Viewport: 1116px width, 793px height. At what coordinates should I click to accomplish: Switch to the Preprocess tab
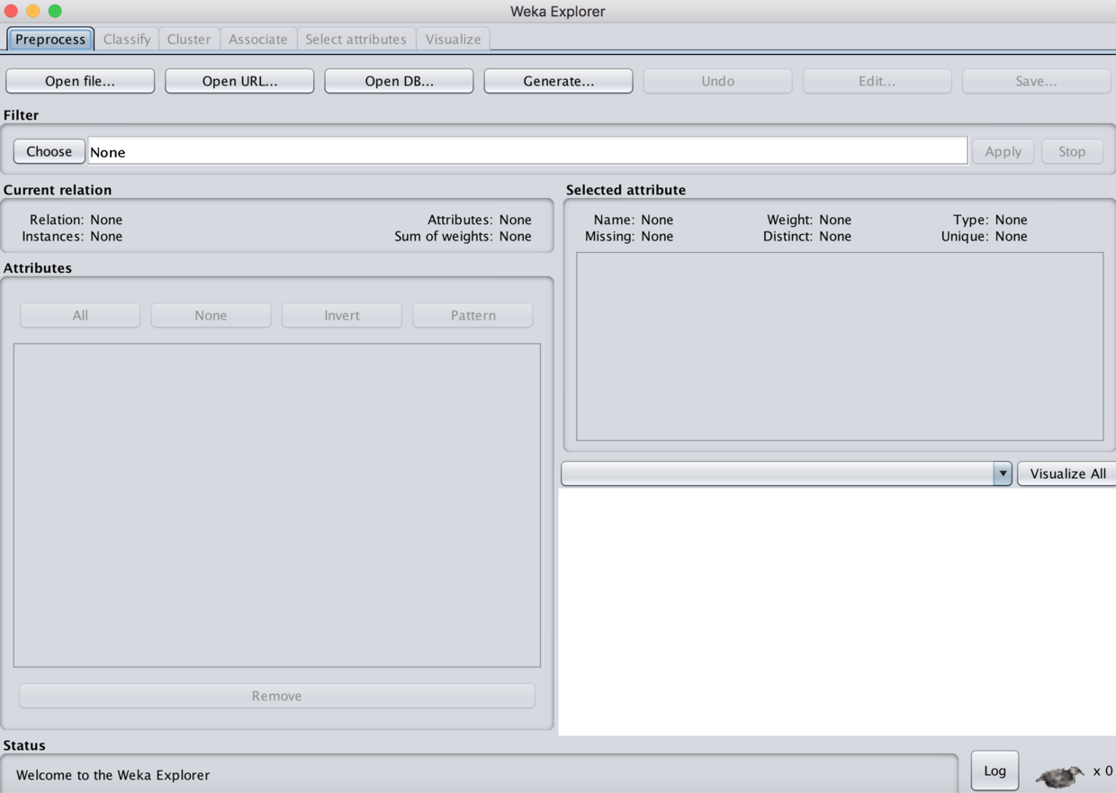(x=50, y=39)
